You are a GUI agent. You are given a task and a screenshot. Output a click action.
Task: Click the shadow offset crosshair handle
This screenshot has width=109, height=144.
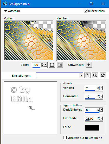pos(32,109)
